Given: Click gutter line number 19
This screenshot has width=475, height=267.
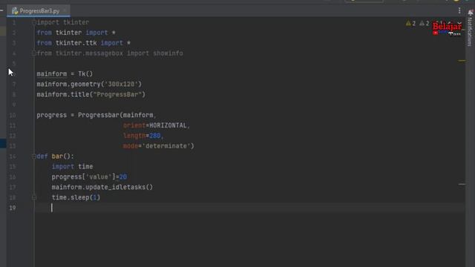Looking at the screenshot, I should pyautogui.click(x=13, y=208).
